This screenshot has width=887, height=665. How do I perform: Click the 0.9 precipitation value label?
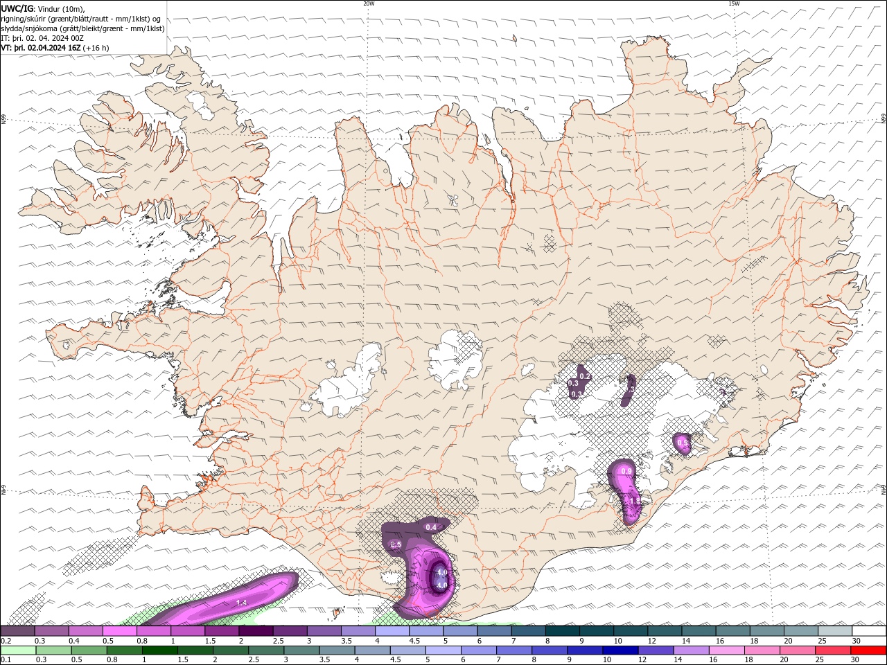[626, 471]
